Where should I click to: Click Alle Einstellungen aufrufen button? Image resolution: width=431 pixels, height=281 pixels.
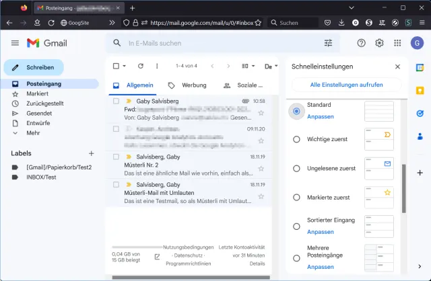coord(346,85)
